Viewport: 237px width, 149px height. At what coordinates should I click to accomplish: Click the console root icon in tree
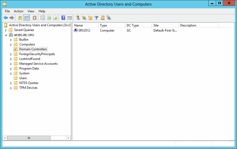click(6, 25)
